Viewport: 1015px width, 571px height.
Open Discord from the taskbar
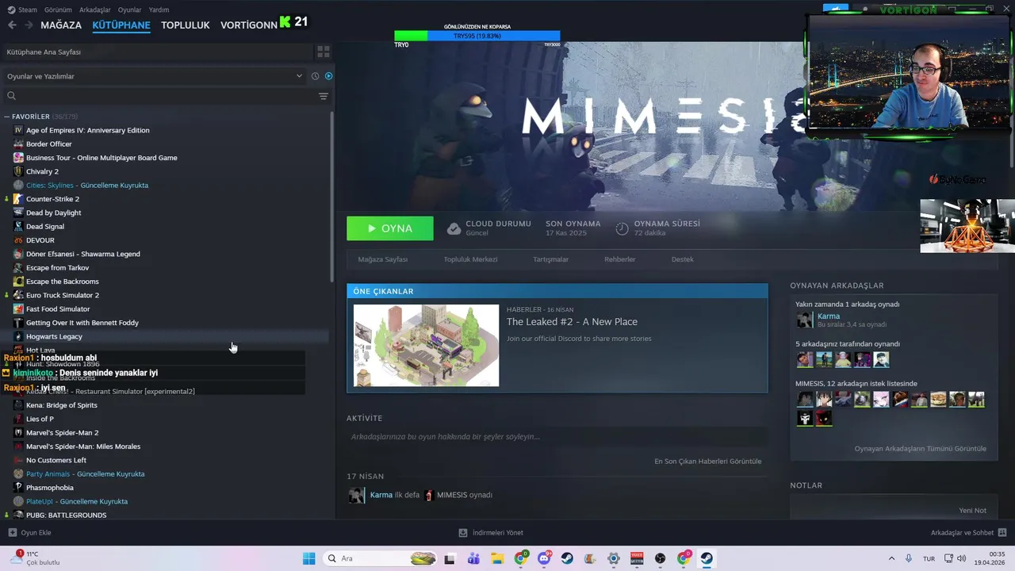coord(544,558)
